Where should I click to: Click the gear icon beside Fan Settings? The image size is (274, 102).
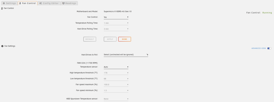[2, 46]
